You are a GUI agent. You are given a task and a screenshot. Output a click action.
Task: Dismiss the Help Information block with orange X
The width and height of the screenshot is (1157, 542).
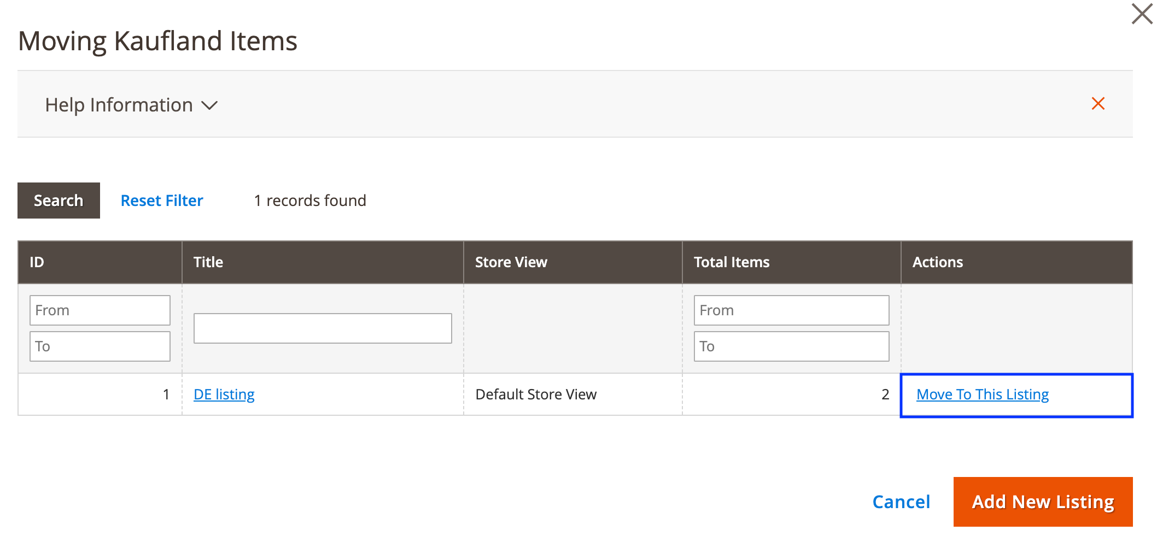point(1097,104)
